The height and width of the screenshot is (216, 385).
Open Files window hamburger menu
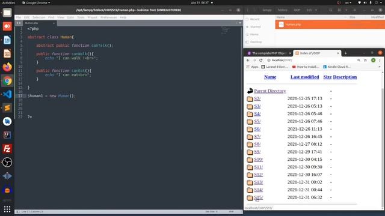pos(354,10)
